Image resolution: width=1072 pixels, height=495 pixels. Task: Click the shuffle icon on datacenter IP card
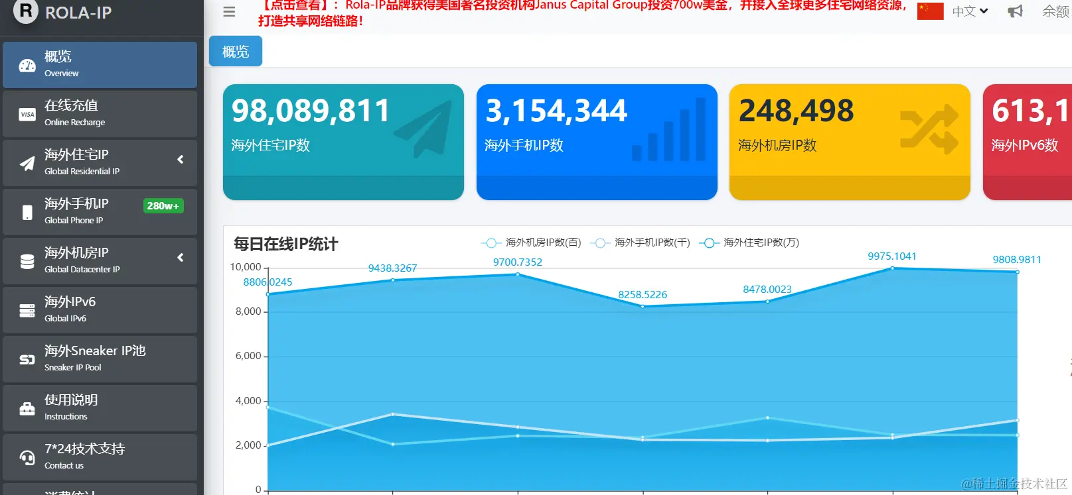(x=929, y=129)
